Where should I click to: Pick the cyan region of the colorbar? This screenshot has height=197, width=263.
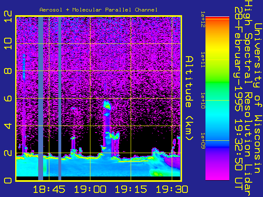217,116
